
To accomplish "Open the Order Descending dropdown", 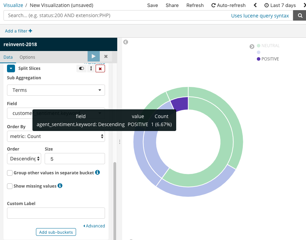I will click(24, 159).
